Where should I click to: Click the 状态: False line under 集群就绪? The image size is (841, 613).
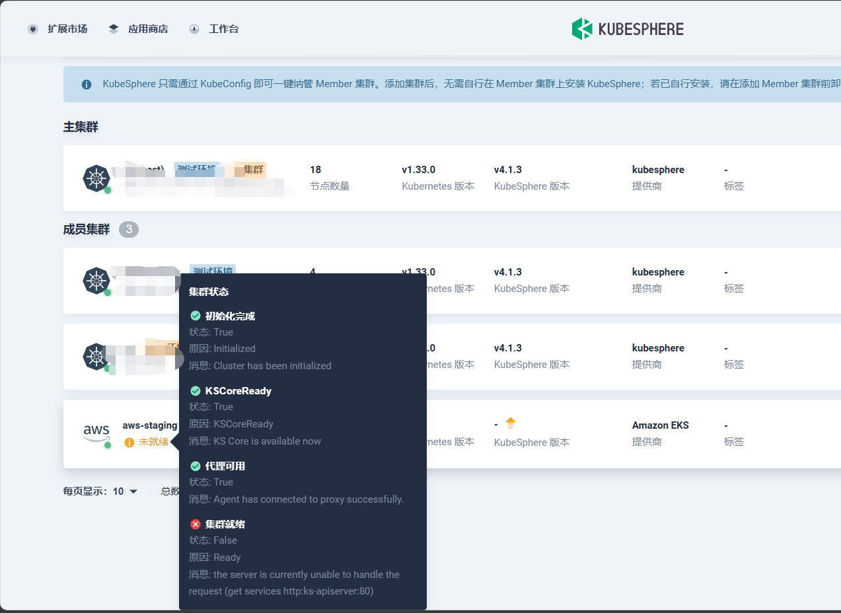213,540
